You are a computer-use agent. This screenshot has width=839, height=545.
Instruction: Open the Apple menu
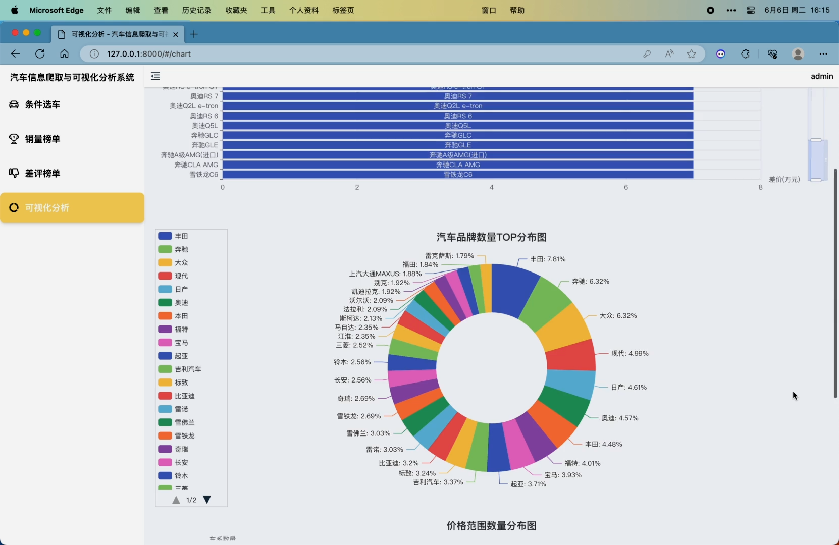(15, 10)
